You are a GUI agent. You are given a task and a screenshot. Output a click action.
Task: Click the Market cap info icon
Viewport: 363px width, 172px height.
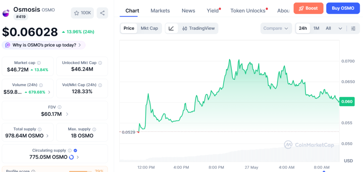(x=39, y=63)
